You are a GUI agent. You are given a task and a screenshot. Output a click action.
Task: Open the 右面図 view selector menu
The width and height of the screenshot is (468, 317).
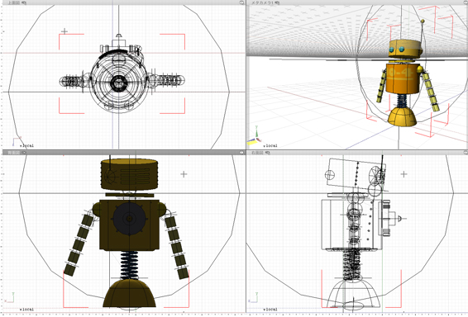tap(258, 153)
